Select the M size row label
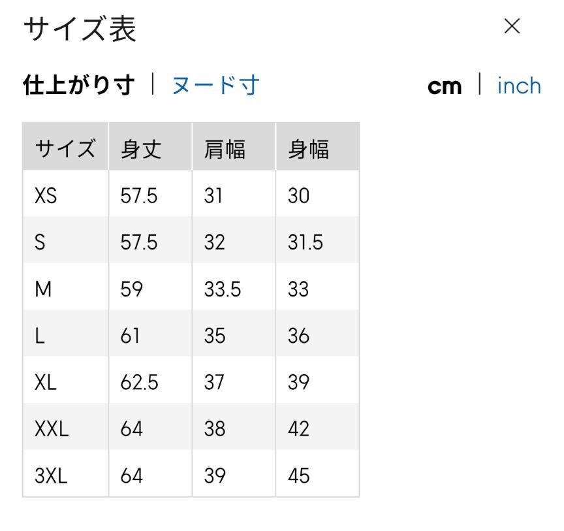Image resolution: width=564 pixels, height=531 pixels. (43, 289)
